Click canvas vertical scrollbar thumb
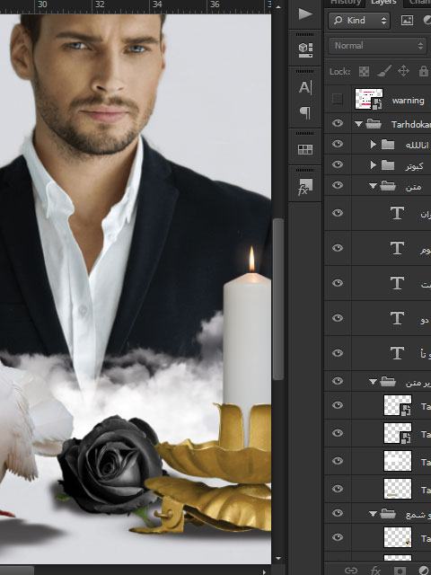 click(x=278, y=299)
